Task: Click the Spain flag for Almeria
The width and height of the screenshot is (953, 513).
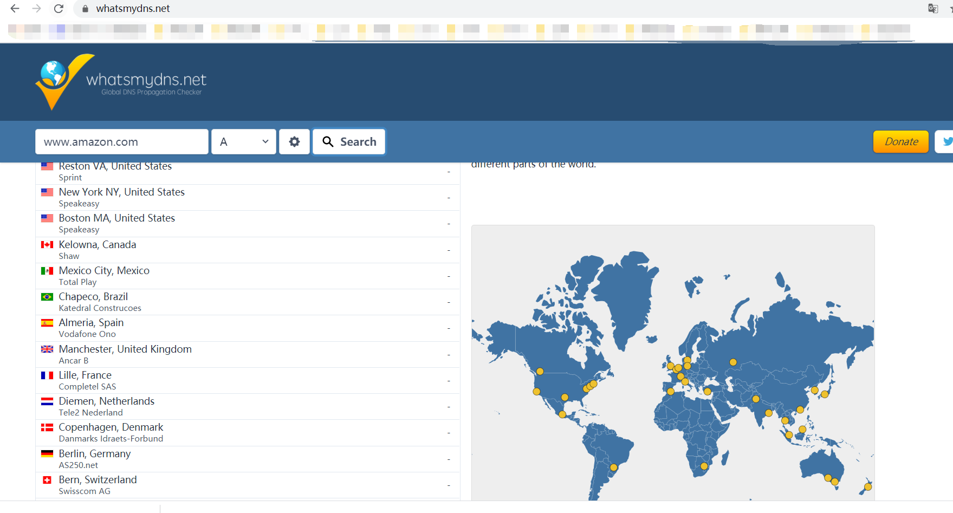Action: click(x=47, y=323)
